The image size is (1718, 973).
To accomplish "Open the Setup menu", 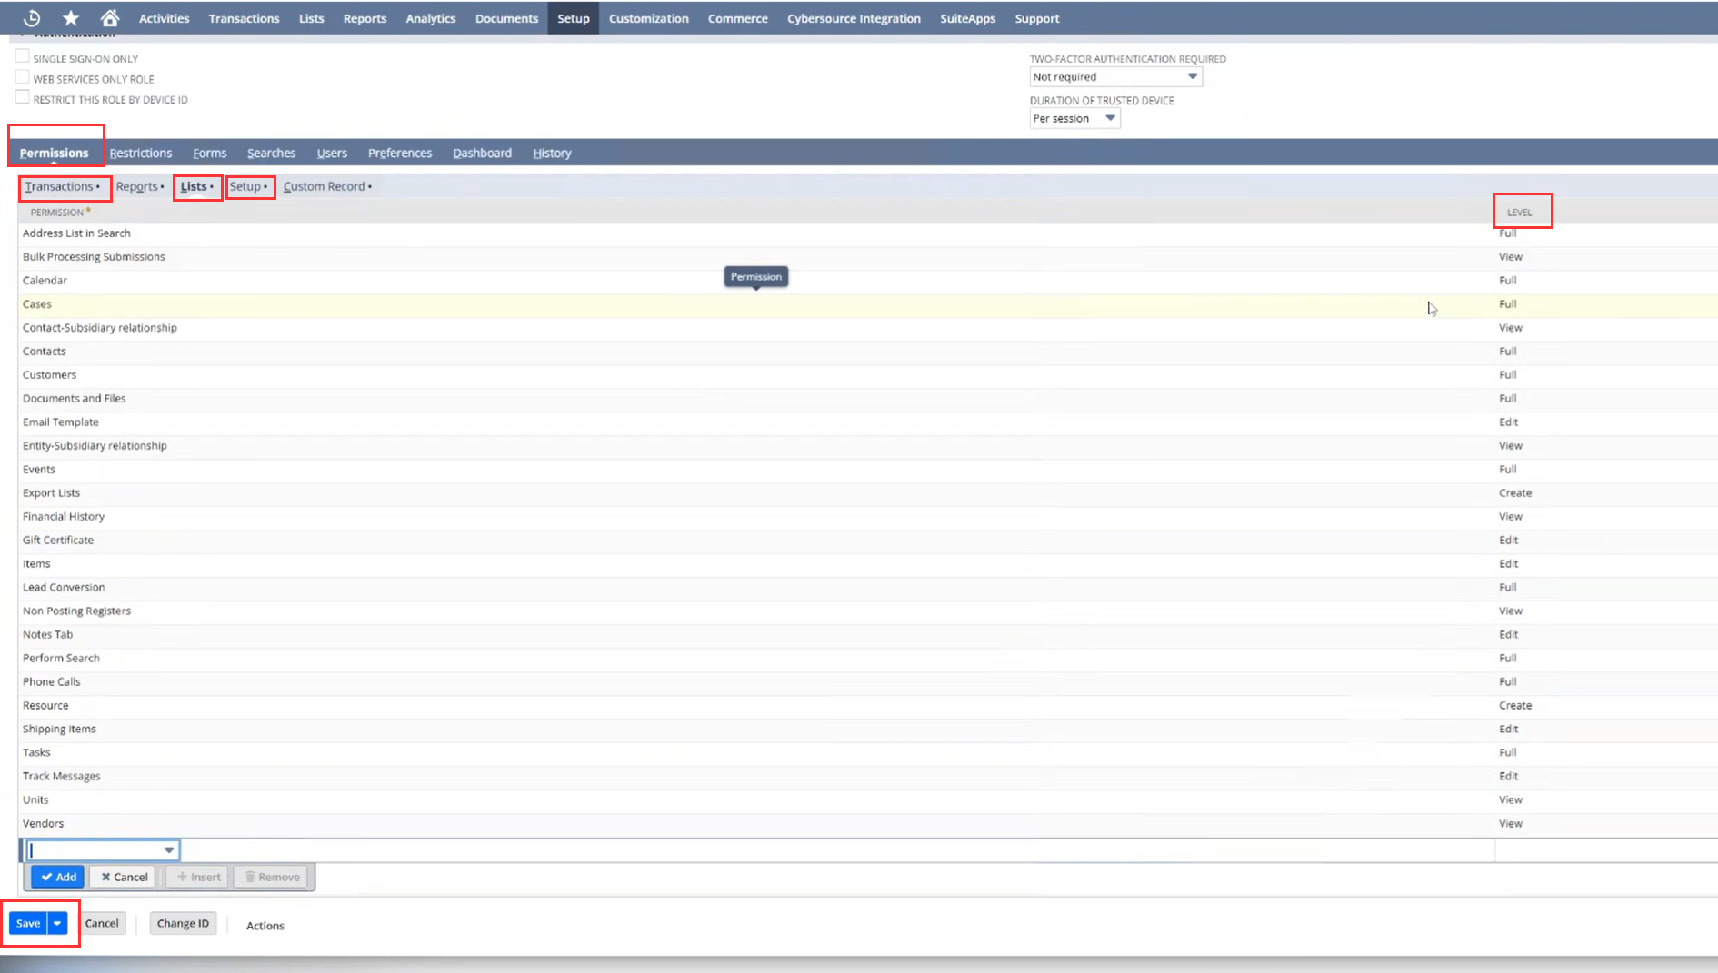I will tap(574, 18).
